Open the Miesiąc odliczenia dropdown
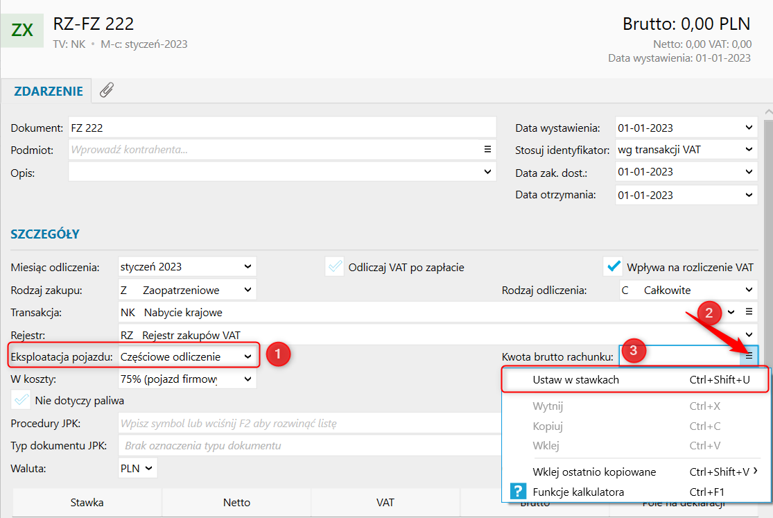The height and width of the screenshot is (518, 773). tap(247, 266)
